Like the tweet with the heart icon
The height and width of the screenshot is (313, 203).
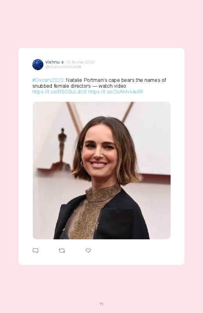tap(88, 251)
